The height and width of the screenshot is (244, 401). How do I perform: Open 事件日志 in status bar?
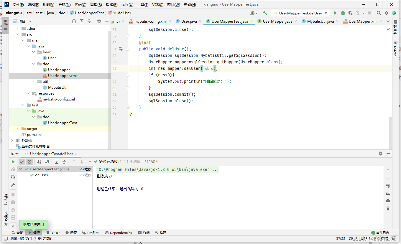coord(380,233)
